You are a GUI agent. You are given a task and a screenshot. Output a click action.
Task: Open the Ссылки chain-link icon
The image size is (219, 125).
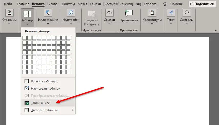click(109, 13)
